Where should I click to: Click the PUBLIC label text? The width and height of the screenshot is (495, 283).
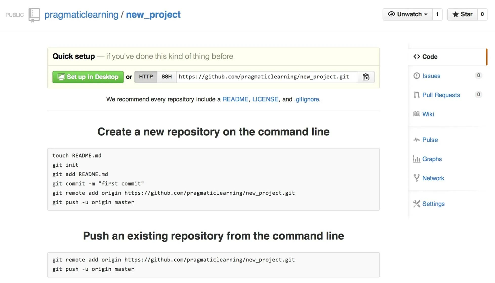15,15
